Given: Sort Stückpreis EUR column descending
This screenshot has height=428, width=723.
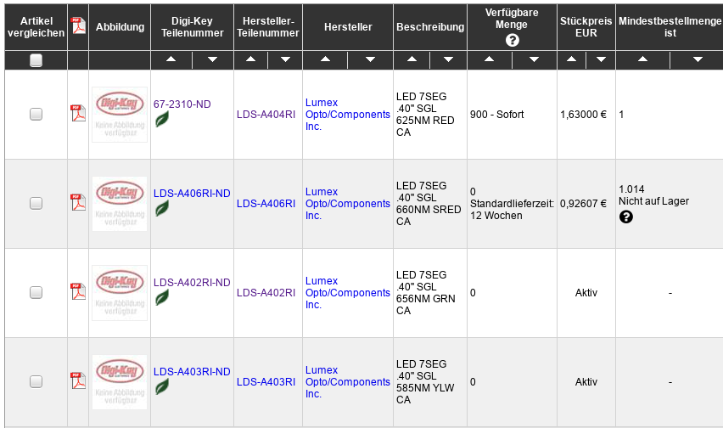Looking at the screenshot, I should click(x=601, y=60).
